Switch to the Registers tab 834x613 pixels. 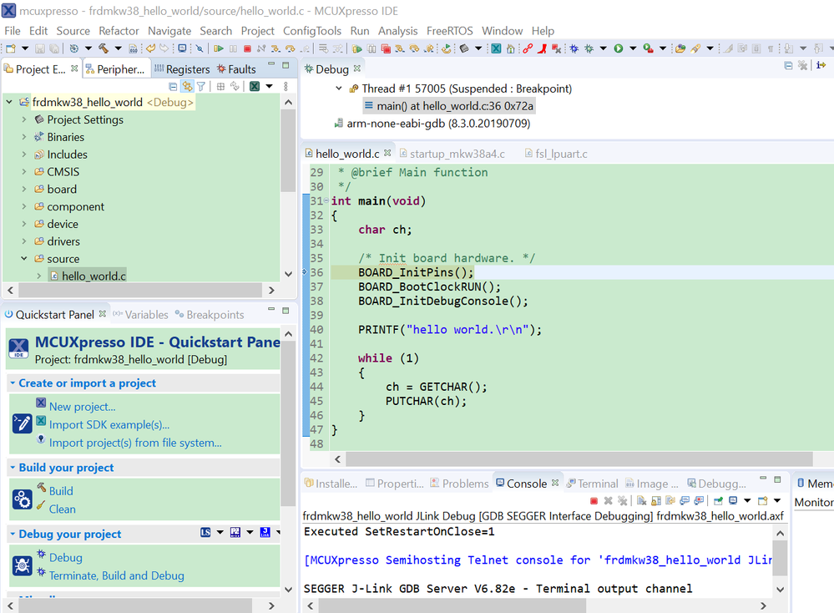[x=182, y=69]
